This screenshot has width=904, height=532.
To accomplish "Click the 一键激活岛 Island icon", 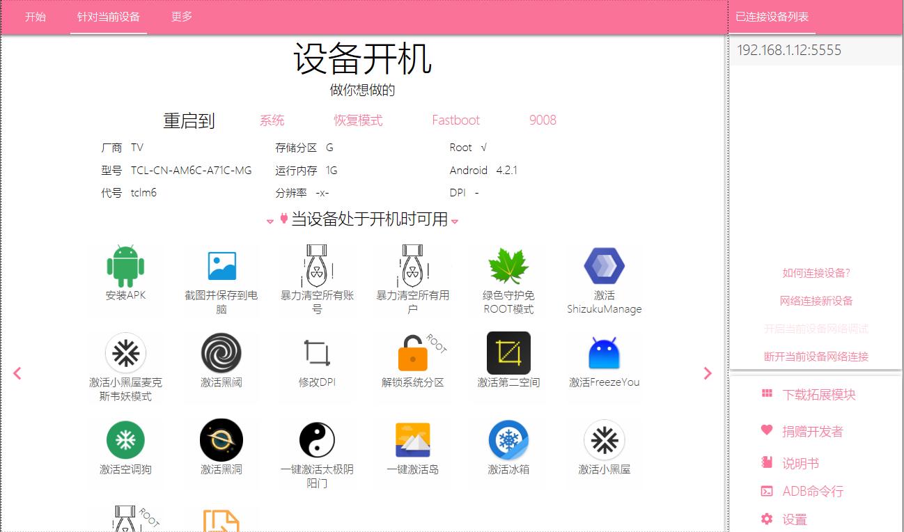I will click(x=412, y=440).
